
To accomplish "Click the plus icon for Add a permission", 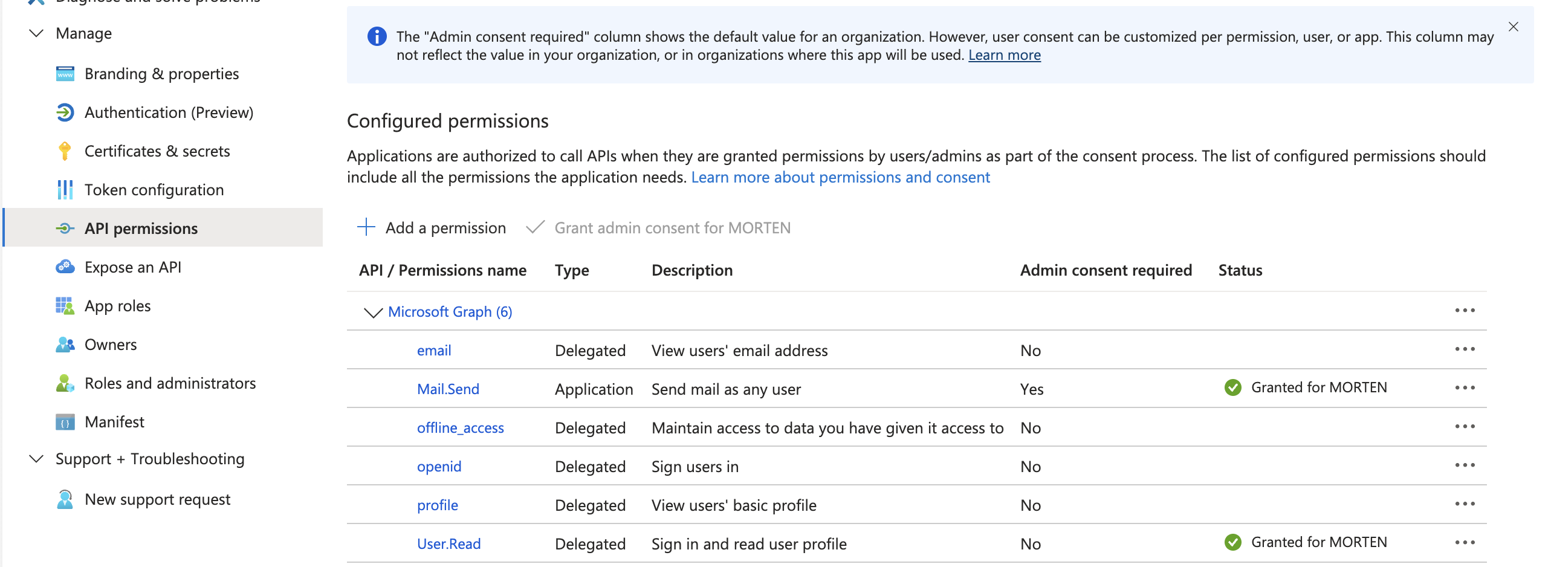I will (x=366, y=227).
